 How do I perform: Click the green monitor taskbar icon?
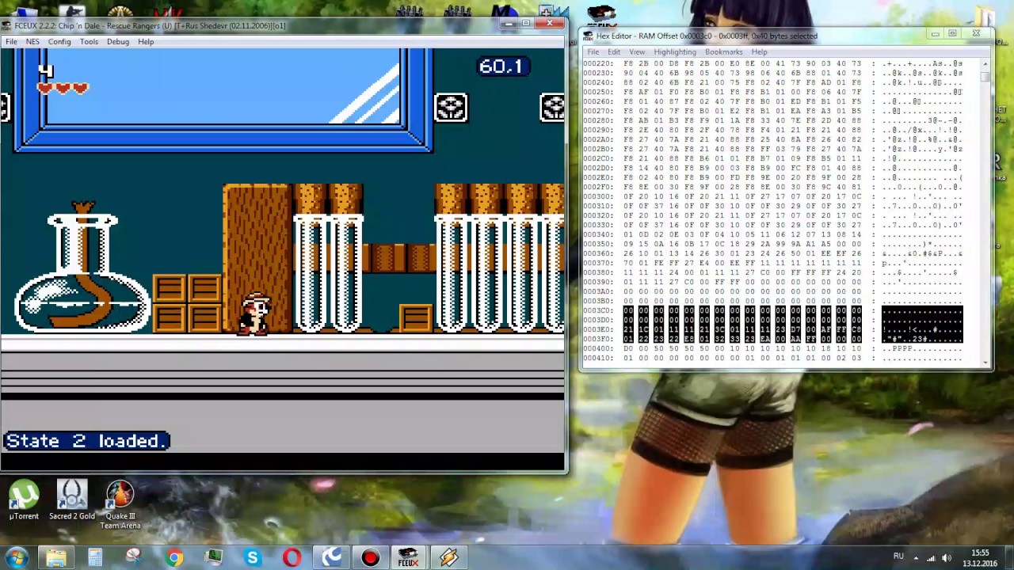coord(214,558)
